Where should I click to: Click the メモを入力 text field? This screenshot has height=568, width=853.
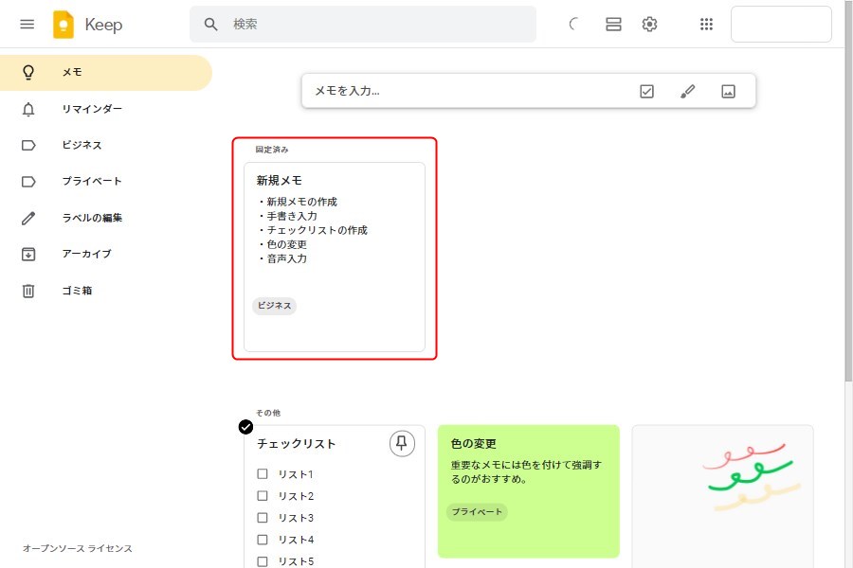(464, 91)
